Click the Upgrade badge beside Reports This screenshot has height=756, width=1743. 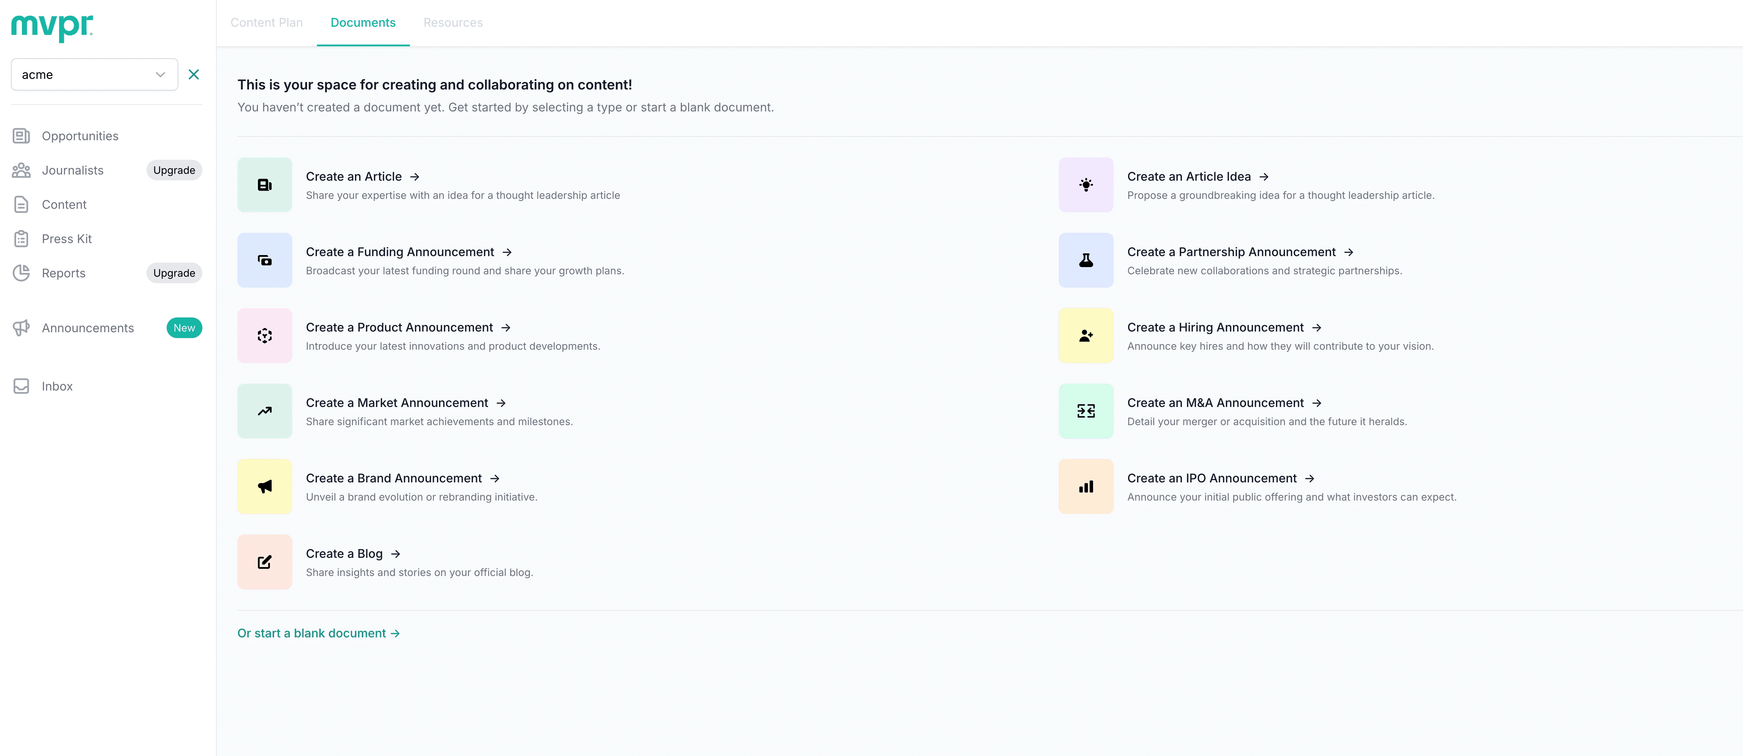pos(174,273)
